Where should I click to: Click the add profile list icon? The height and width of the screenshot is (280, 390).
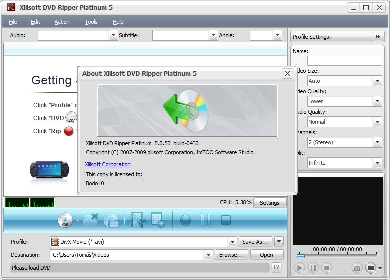point(157,220)
